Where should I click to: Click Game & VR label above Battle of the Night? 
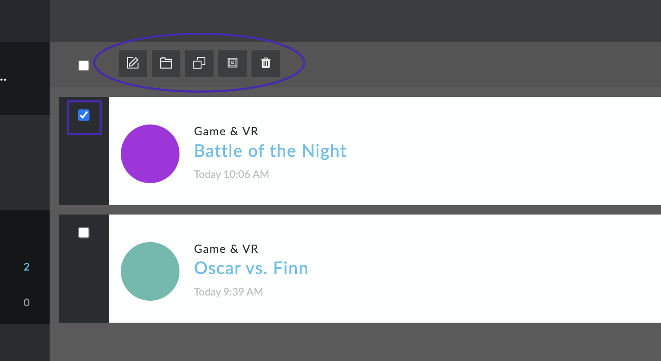coord(226,131)
